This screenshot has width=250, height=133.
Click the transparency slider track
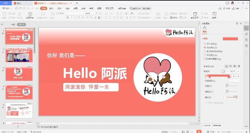click(x=232, y=92)
